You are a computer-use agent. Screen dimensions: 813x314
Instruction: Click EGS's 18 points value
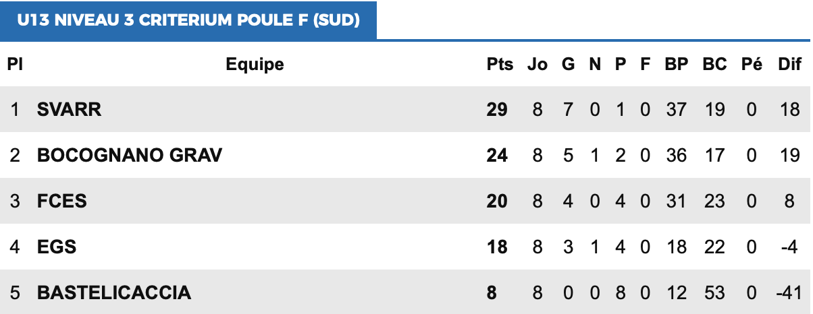click(497, 247)
